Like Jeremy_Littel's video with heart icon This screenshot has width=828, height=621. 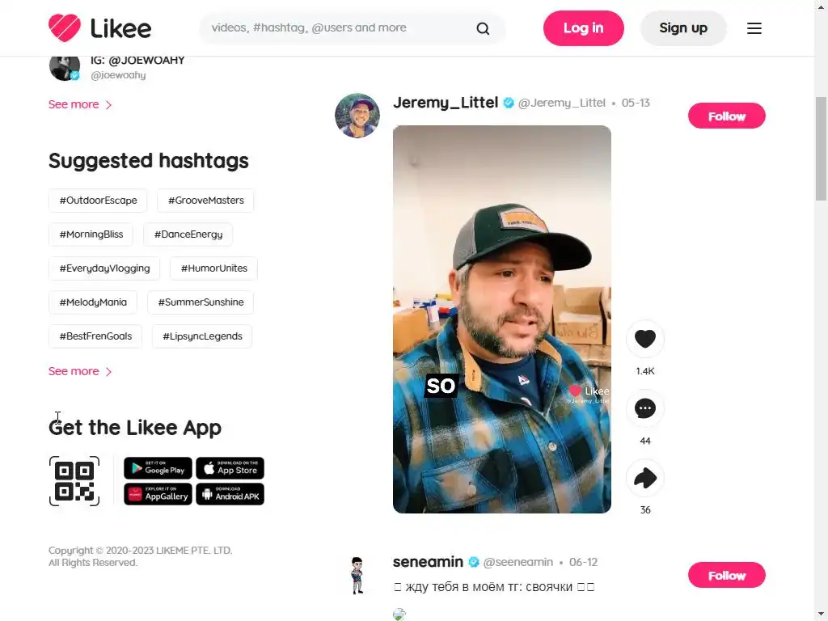[644, 339]
